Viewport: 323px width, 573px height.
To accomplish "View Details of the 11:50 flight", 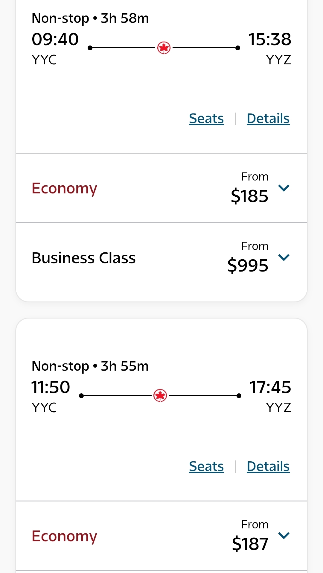I will pos(268,466).
